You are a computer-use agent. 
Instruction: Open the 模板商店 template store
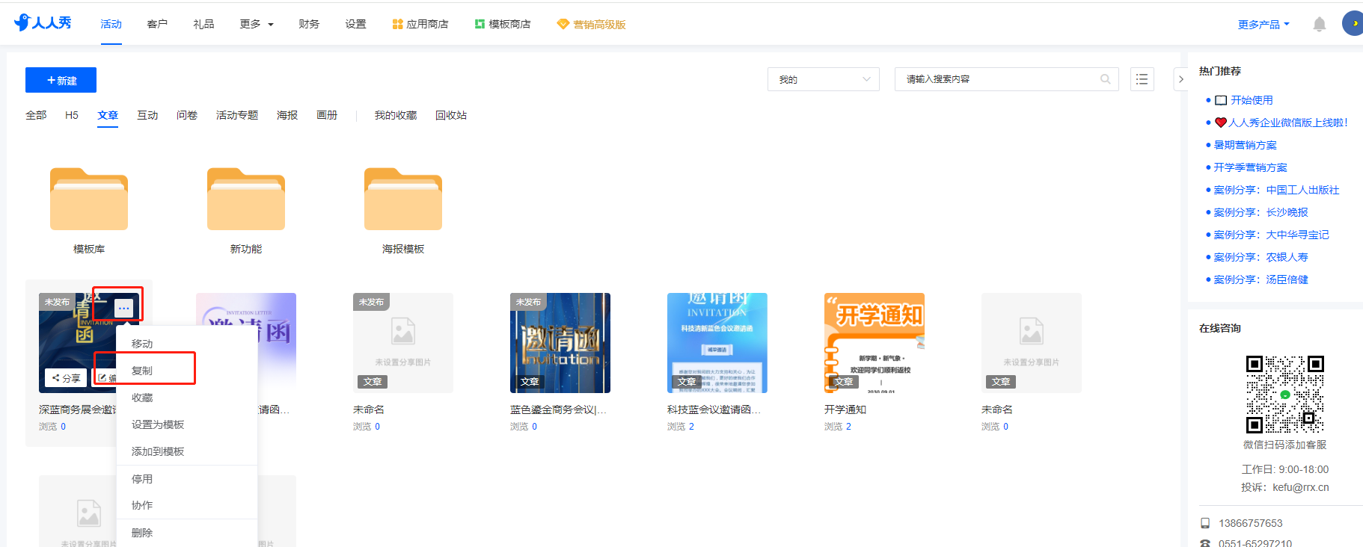[503, 25]
